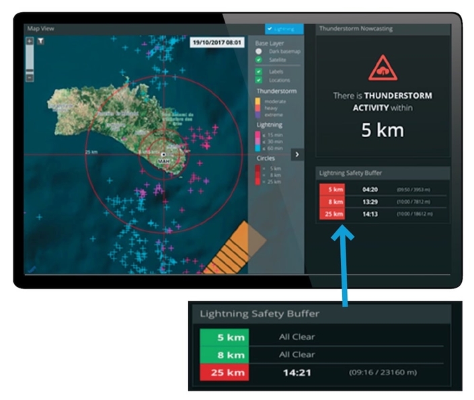This screenshot has width=474, height=400.
Task: Select the Dark basemap radio option
Action: pyautogui.click(x=258, y=51)
